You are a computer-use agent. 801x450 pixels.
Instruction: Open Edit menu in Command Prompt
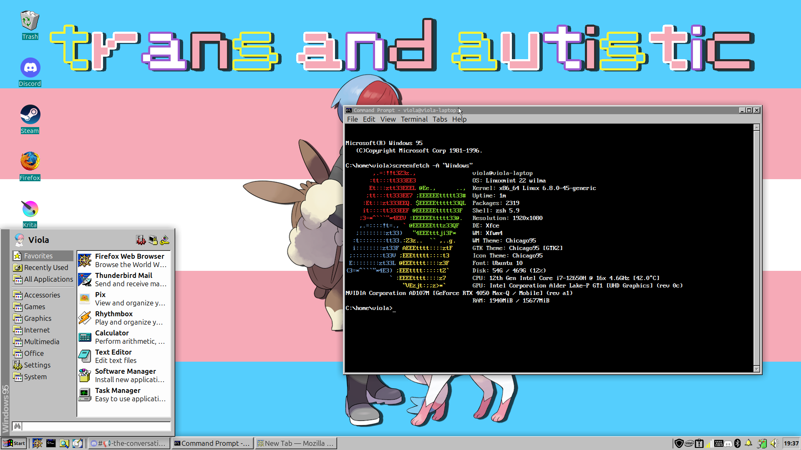click(x=369, y=119)
